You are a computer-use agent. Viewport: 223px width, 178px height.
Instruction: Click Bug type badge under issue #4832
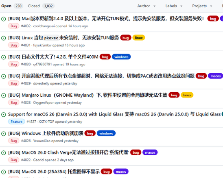pos(14,26)
